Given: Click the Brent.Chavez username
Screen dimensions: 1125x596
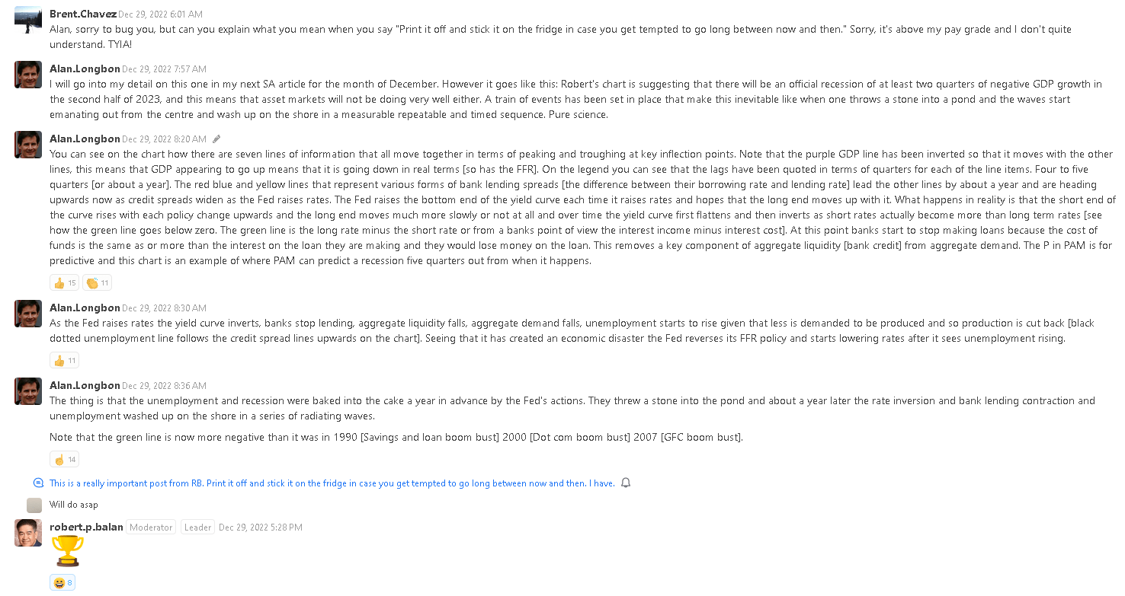Looking at the screenshot, I should [83, 14].
